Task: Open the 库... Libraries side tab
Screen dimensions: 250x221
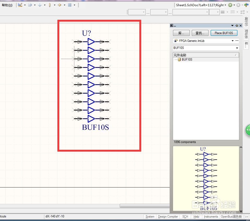Action: tap(246, 45)
